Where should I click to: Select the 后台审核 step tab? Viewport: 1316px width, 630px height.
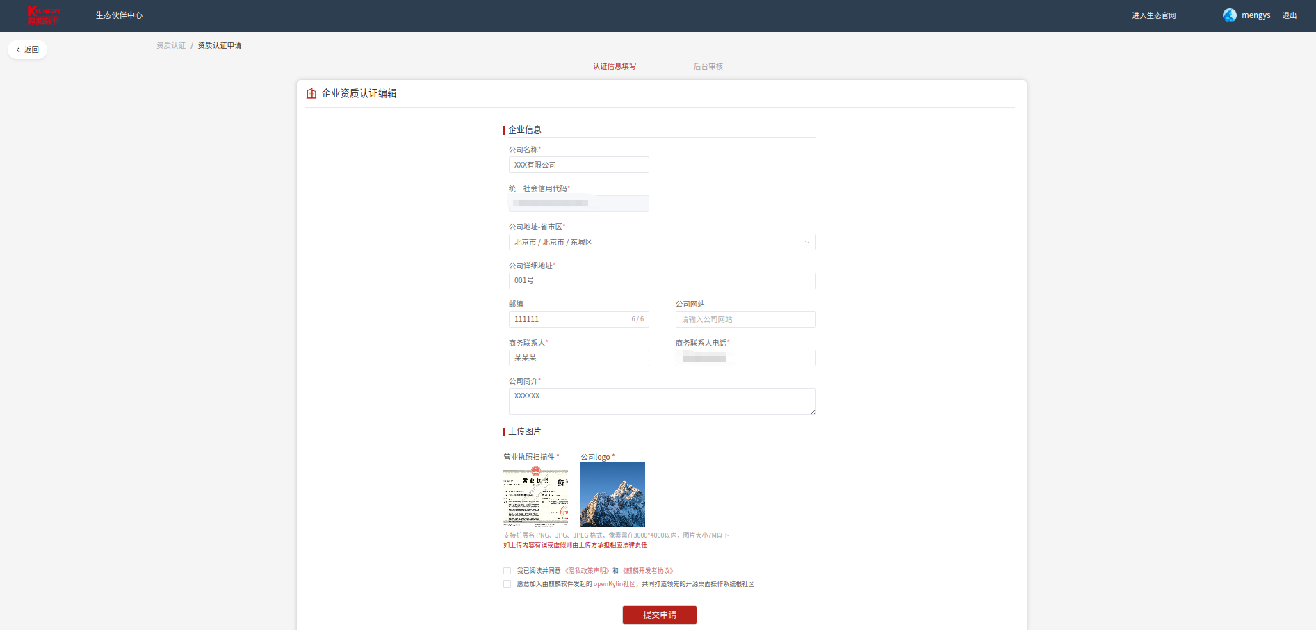click(708, 67)
